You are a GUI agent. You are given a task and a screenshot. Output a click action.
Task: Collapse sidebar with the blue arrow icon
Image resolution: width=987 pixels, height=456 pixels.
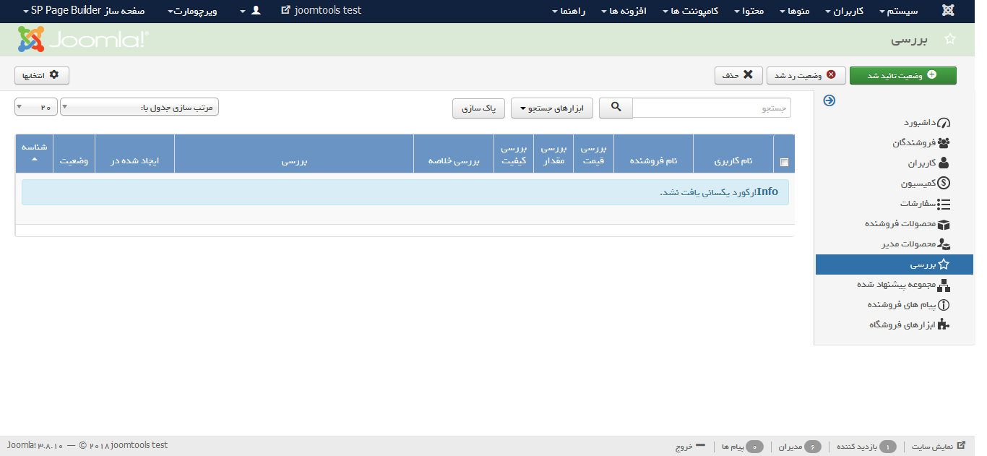(829, 101)
